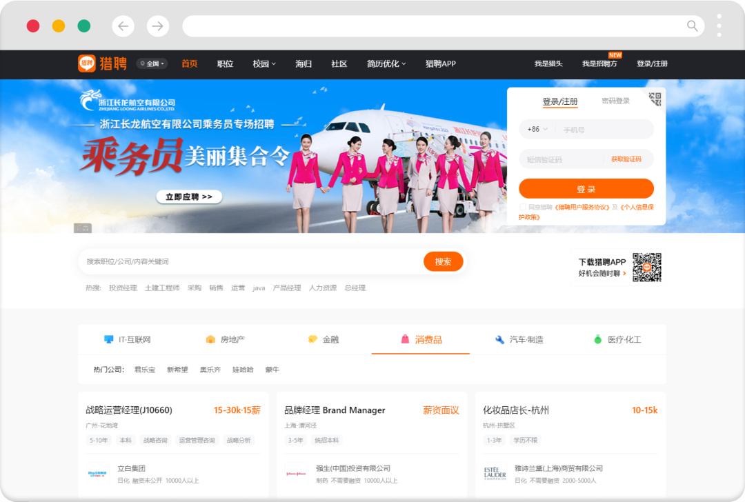The image size is (745, 502).
Task: Open 海归 in the navigation bar
Action: [303, 63]
